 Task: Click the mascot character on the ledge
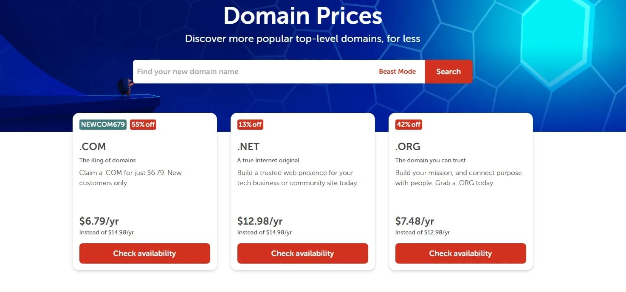(125, 87)
